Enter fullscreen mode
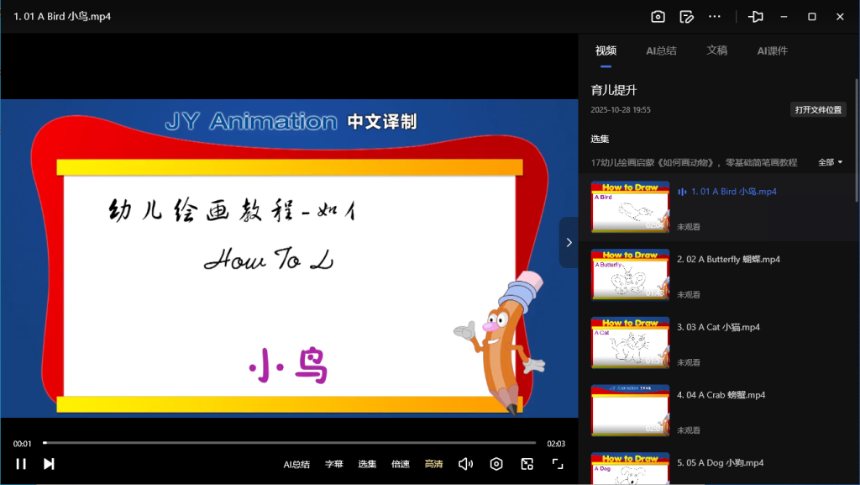This screenshot has height=485, width=860. (557, 463)
